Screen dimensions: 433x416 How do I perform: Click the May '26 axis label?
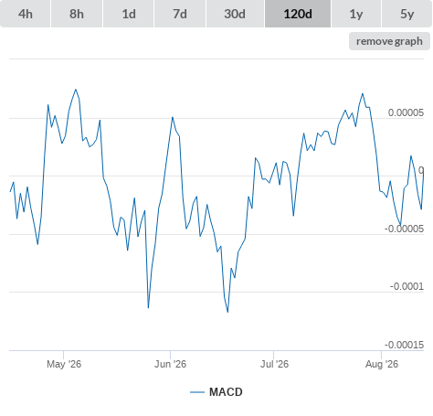64,364
